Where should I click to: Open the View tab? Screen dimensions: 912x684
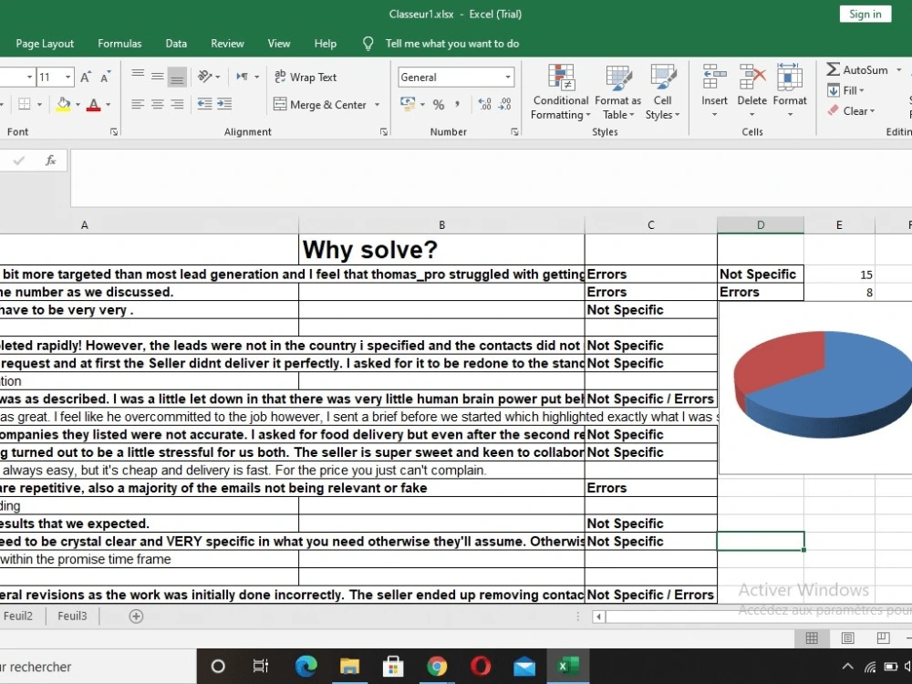tap(279, 44)
